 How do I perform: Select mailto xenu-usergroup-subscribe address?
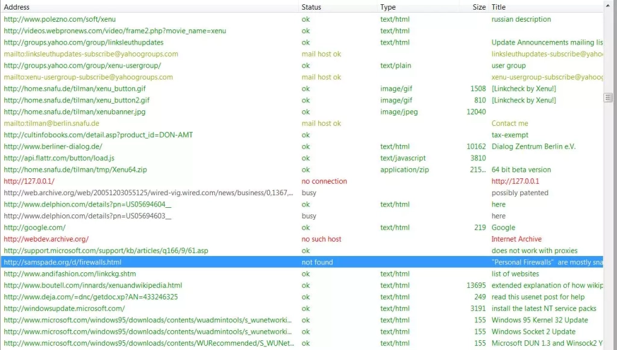click(88, 77)
